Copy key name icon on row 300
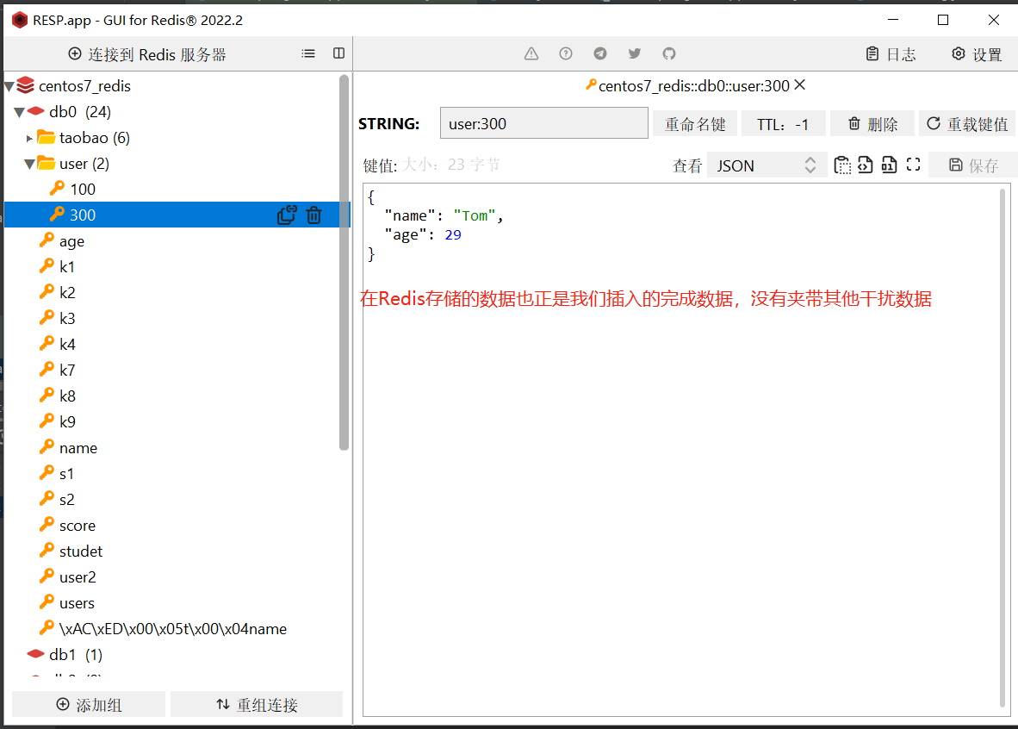This screenshot has width=1018, height=729. pos(287,215)
